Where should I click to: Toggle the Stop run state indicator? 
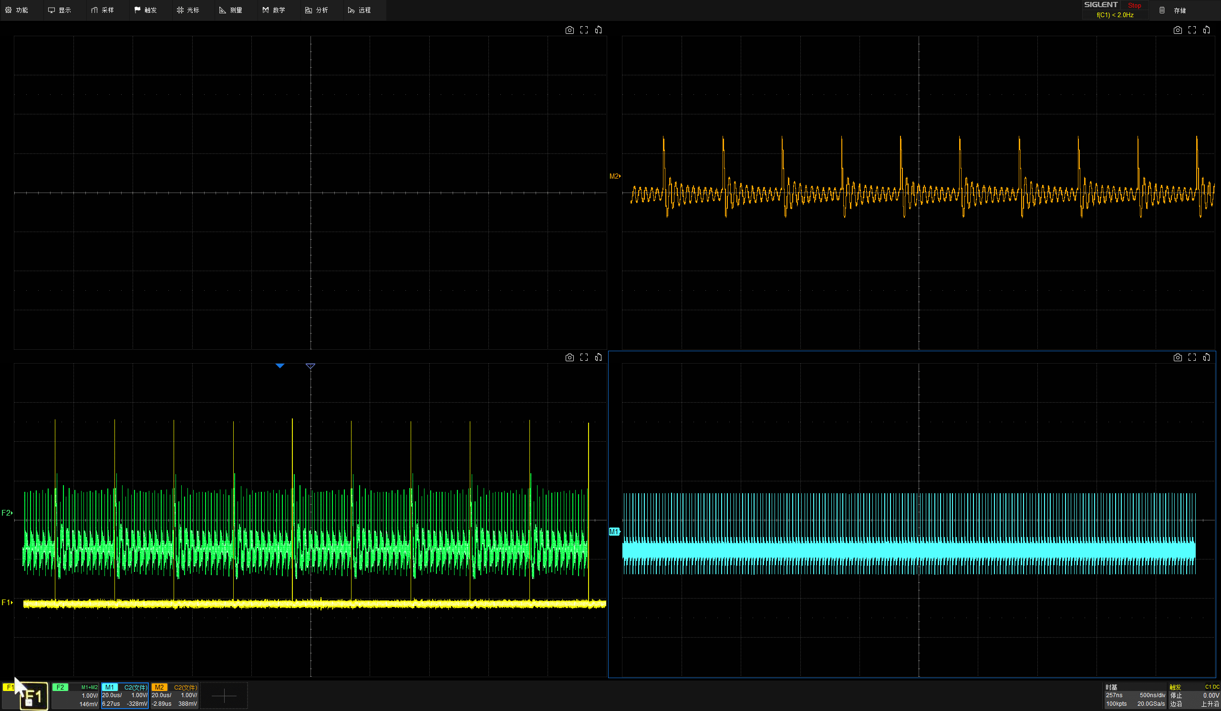1134,5
